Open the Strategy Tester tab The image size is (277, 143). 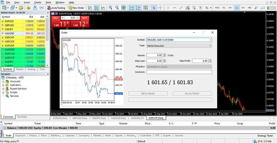[x=265, y=136]
